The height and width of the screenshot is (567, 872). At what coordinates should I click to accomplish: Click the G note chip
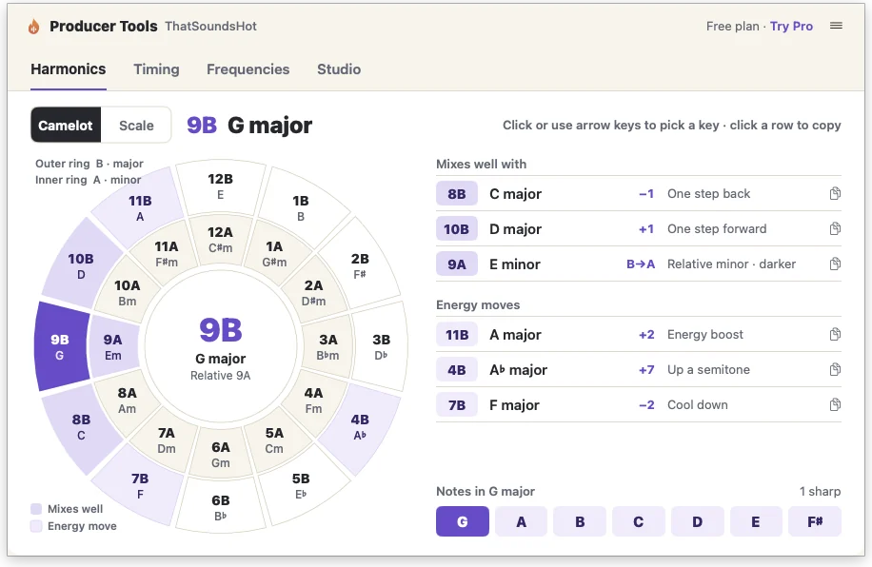pyautogui.click(x=463, y=521)
